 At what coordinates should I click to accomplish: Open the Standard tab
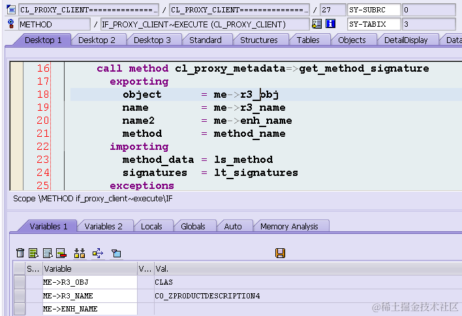[x=206, y=40]
